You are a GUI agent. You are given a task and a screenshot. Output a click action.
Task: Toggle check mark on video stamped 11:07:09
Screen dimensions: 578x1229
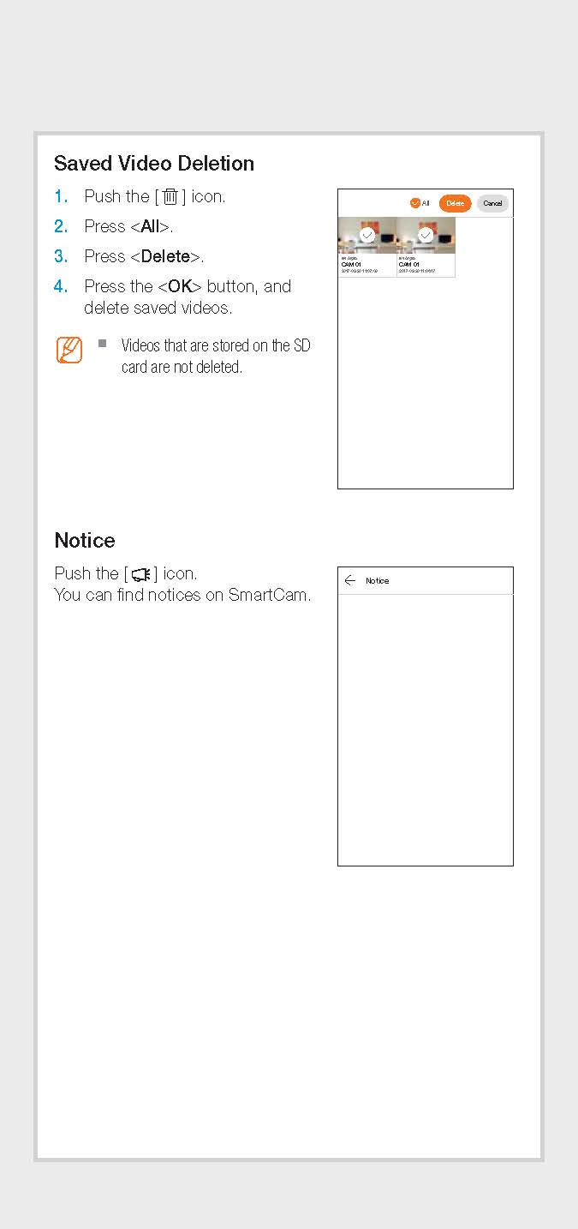click(367, 234)
